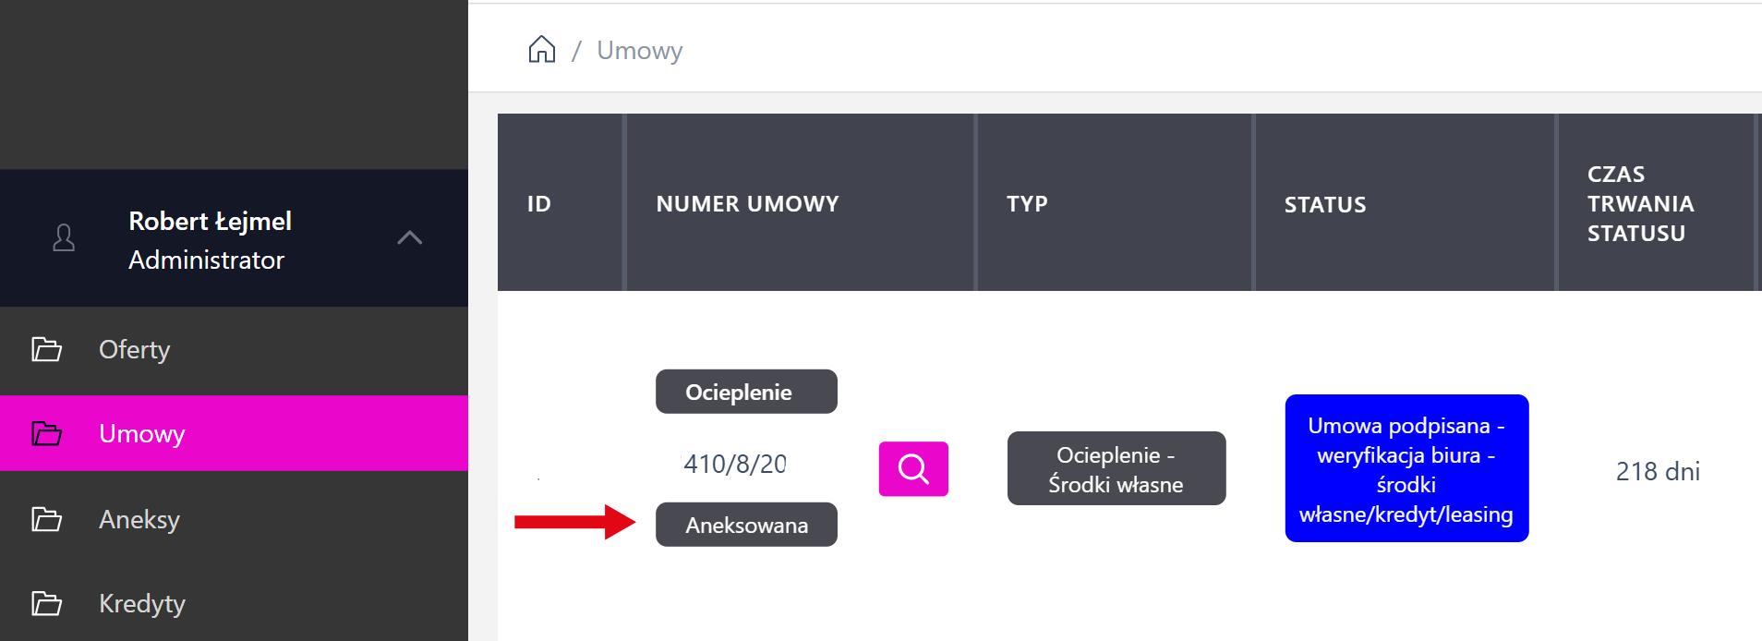Go to the Aneksy section
The image size is (1762, 641).
(139, 519)
